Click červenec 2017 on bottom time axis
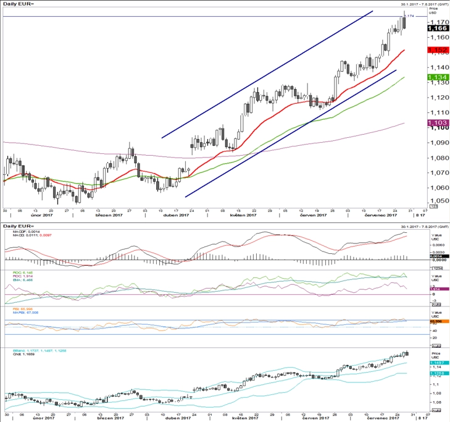This screenshot has height=422, width=450. 383,418
